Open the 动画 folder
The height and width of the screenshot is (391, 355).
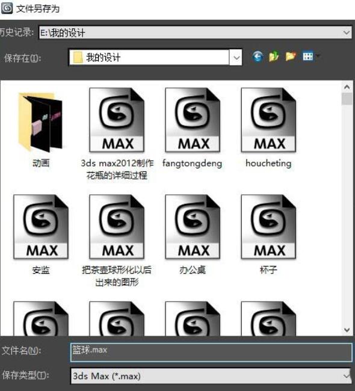click(41, 122)
